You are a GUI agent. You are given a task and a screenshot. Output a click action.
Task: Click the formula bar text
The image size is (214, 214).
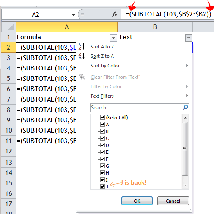point(168,14)
